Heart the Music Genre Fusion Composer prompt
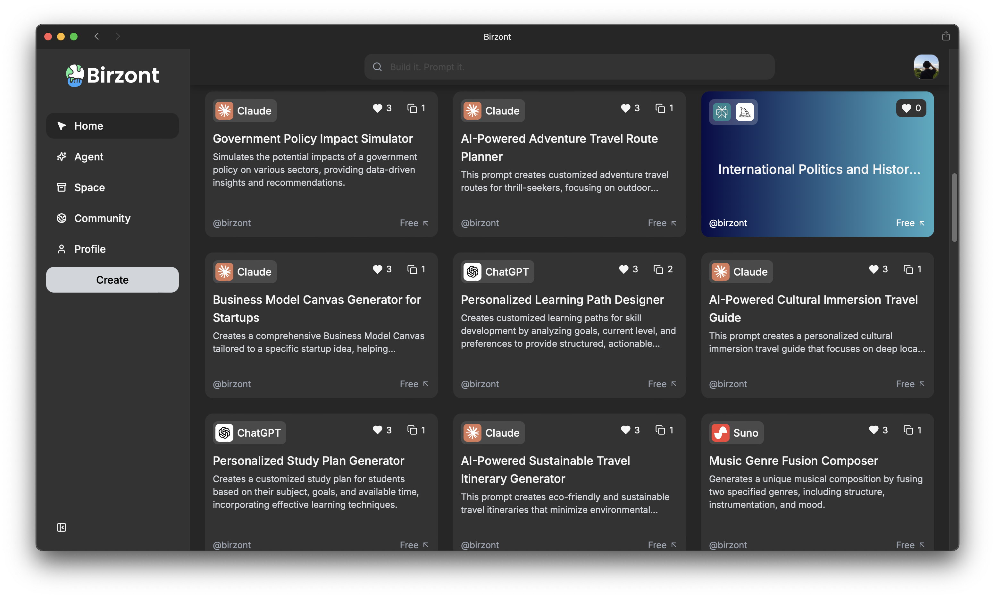Viewport: 995px width, 598px height. 873,430
